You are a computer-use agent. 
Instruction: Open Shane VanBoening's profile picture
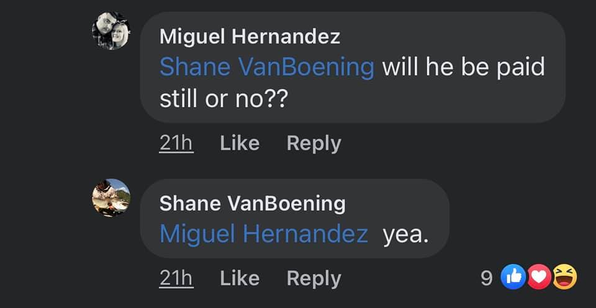111,197
